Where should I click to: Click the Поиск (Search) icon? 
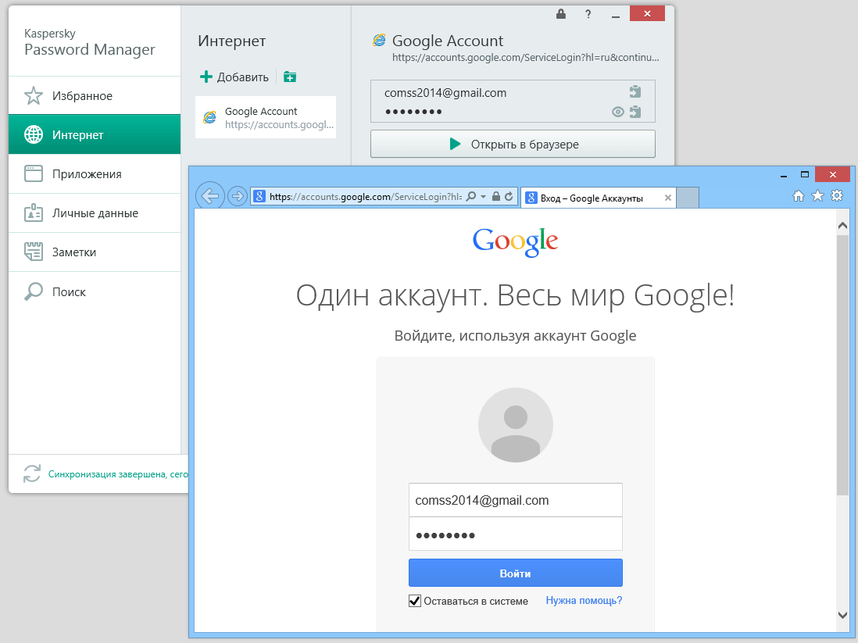(x=34, y=291)
